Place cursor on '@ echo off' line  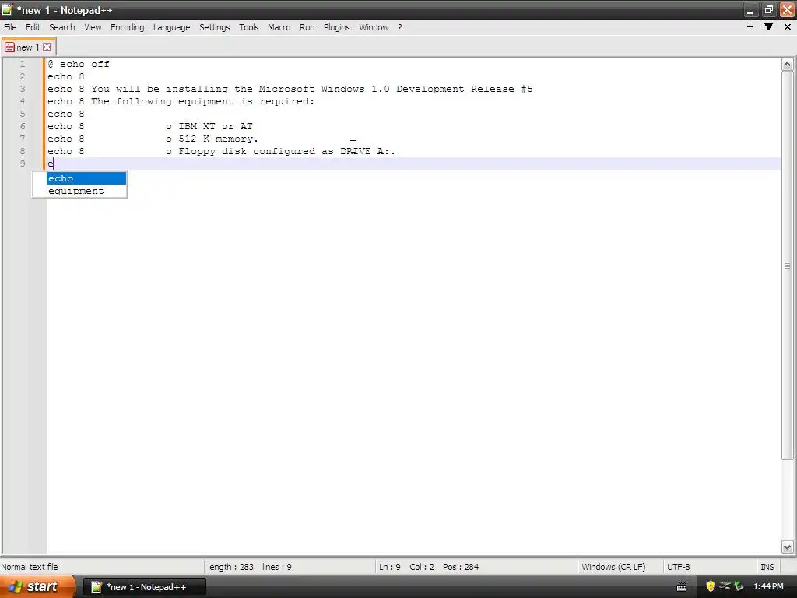[x=79, y=64]
